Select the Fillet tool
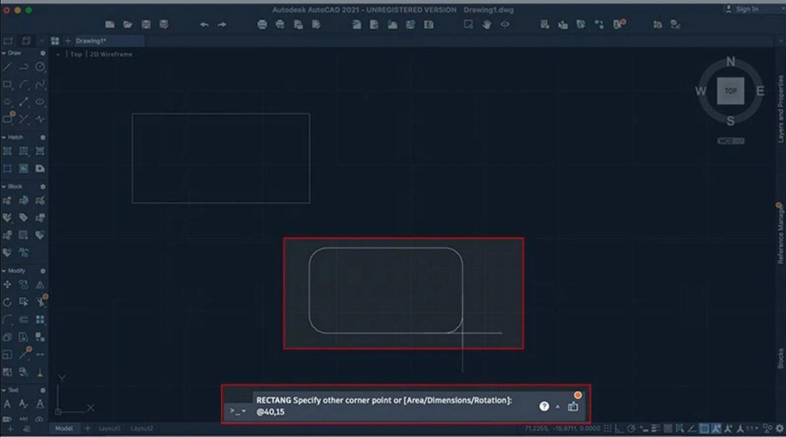 tap(7, 320)
